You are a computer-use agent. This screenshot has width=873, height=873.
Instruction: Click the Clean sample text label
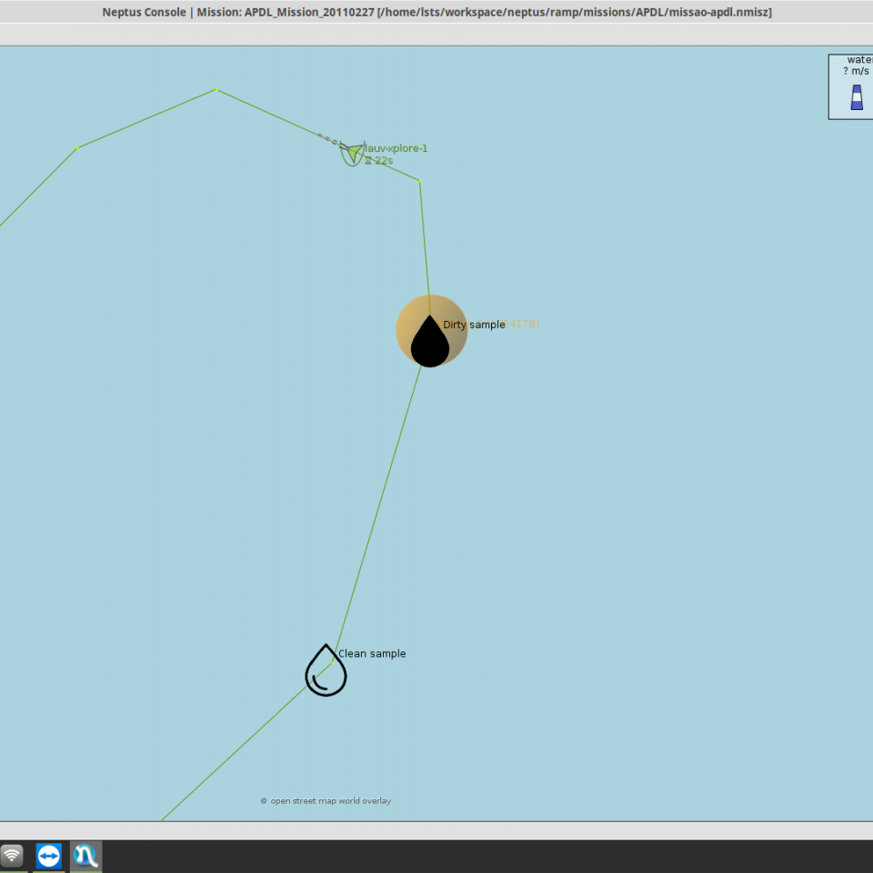coord(372,654)
